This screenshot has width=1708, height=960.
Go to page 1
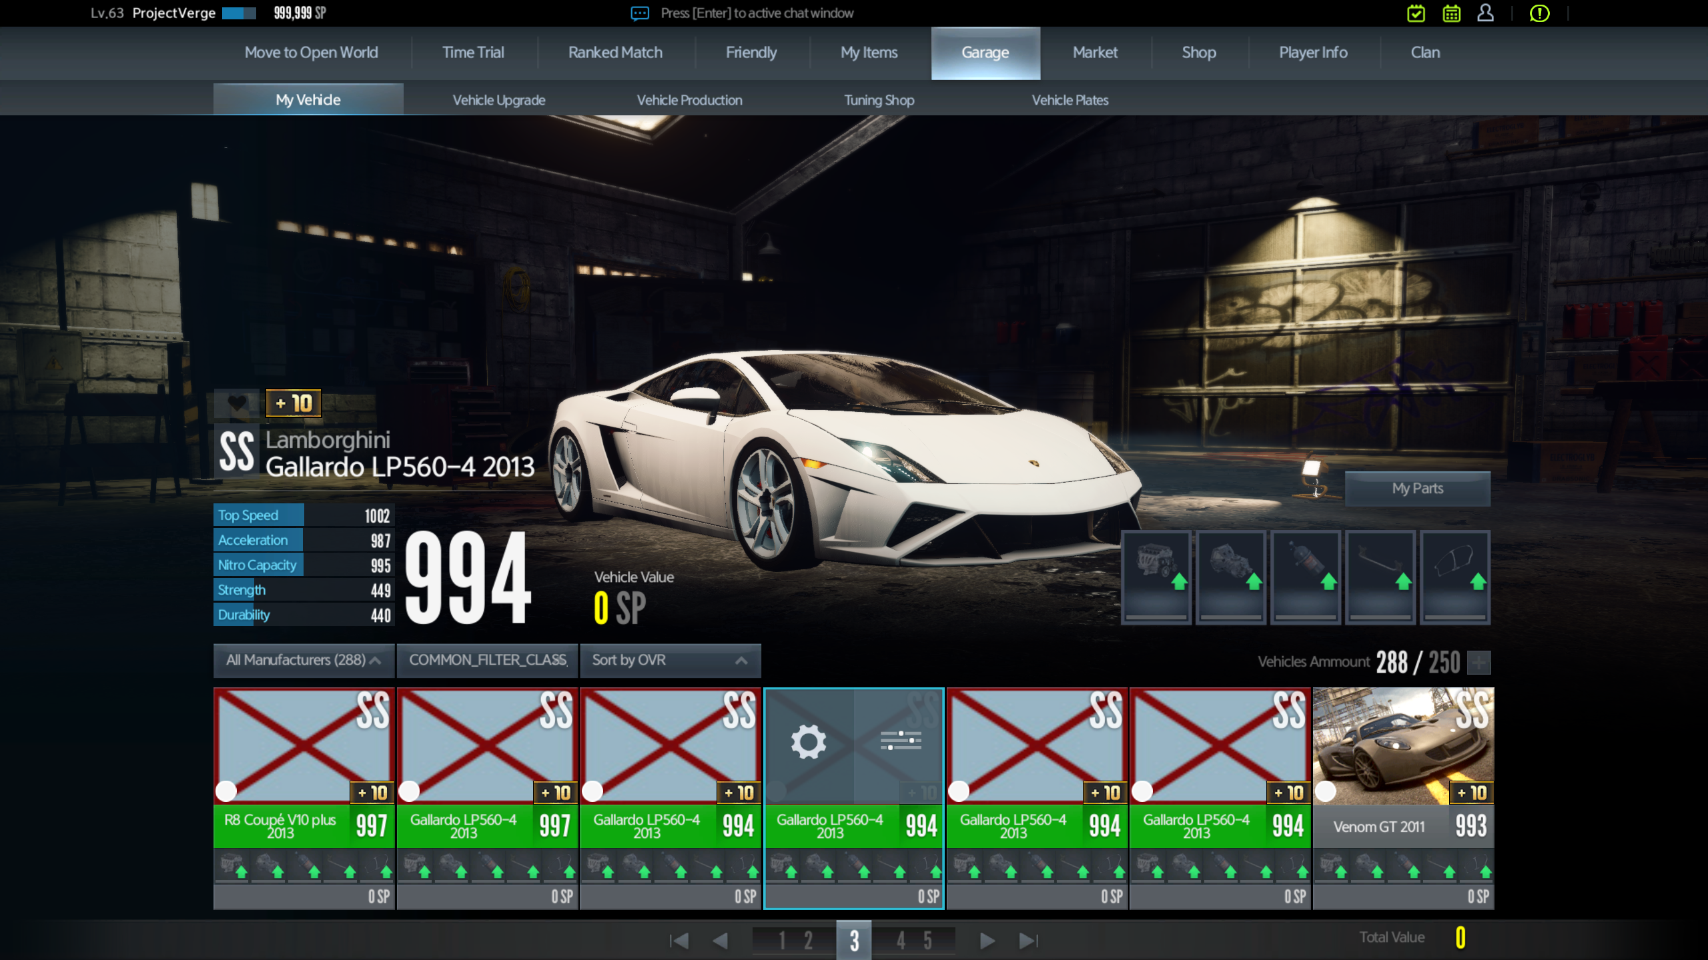coord(782,941)
